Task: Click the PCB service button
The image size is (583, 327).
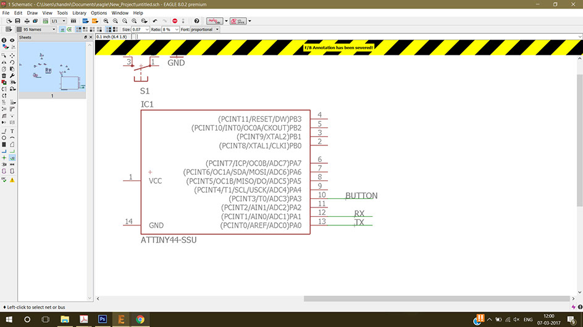Action: [238, 21]
